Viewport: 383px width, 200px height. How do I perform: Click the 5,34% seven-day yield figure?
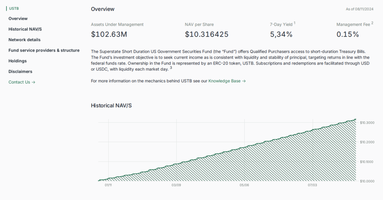coord(281,34)
